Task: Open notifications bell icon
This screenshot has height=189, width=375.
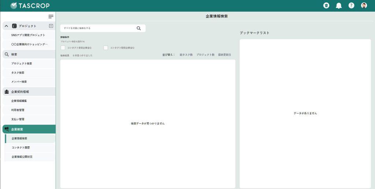Action: coord(339,5)
